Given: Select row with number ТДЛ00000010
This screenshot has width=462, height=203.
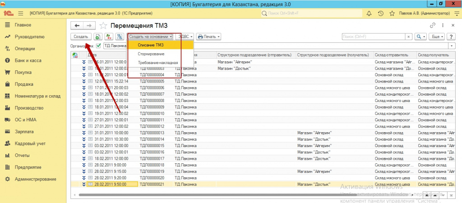Looking at the screenshot, I should pos(264,113).
